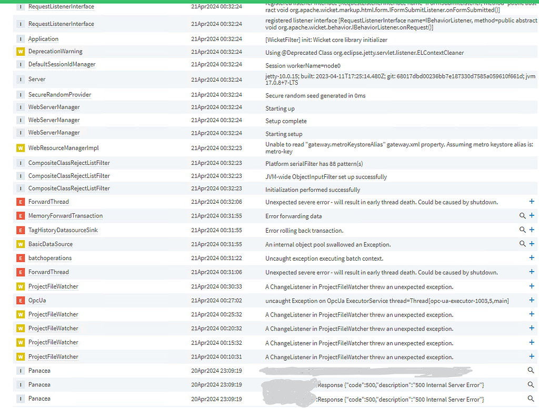Image resolution: width=539 pixels, height=408 pixels.
Task: Expand the ProjectFileWatcher warning at 00:30:33
Action: (x=532, y=286)
